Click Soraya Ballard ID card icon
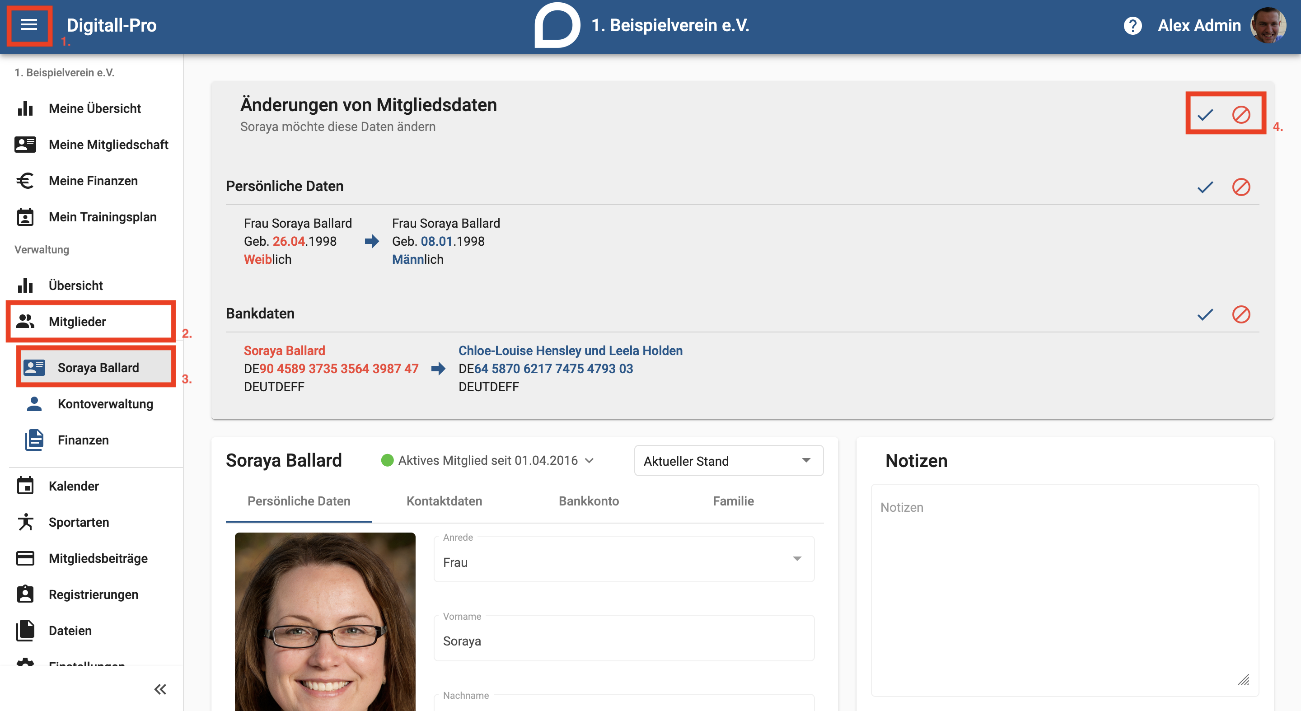This screenshot has width=1301, height=711. pyautogui.click(x=34, y=367)
